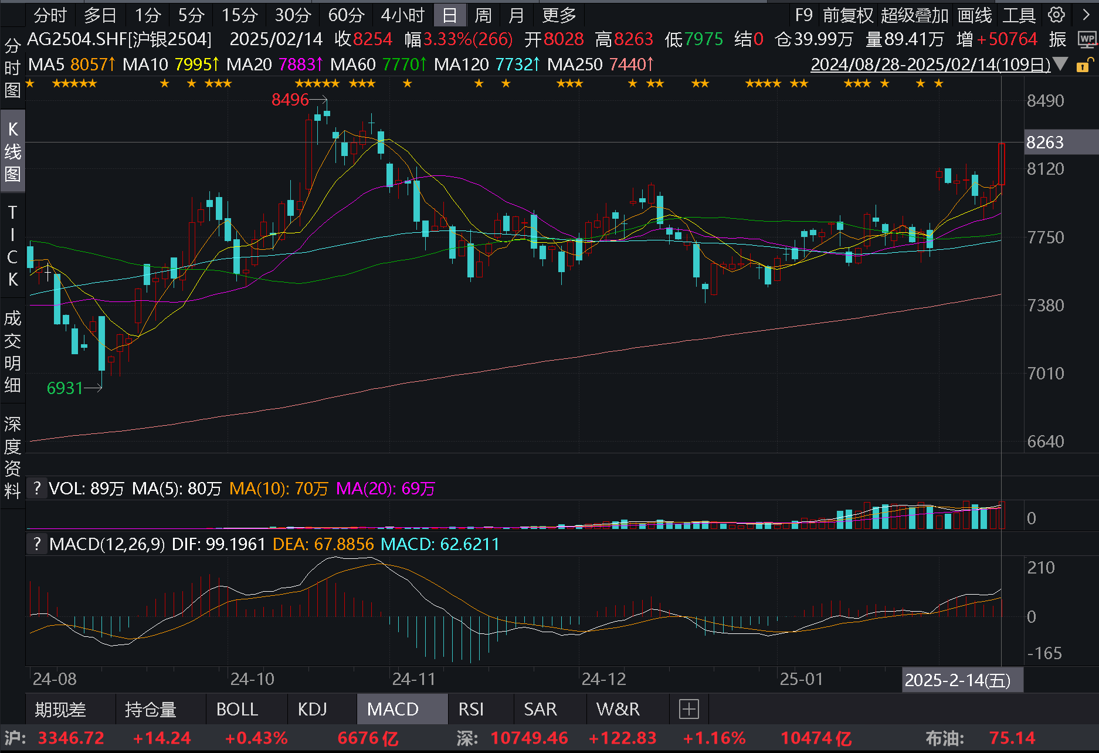
Task: Click the MACD help question mark icon
Action: click(37, 544)
